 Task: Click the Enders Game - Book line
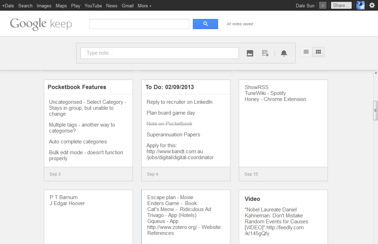point(172,203)
